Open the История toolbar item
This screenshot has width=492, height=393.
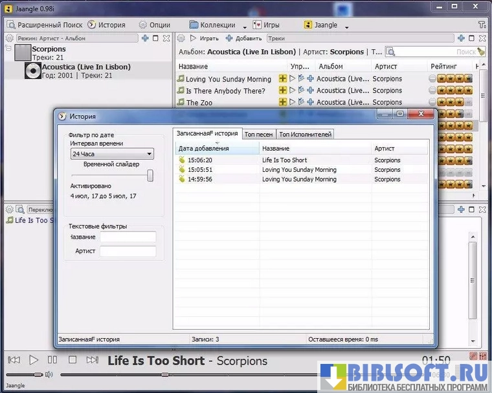click(107, 25)
